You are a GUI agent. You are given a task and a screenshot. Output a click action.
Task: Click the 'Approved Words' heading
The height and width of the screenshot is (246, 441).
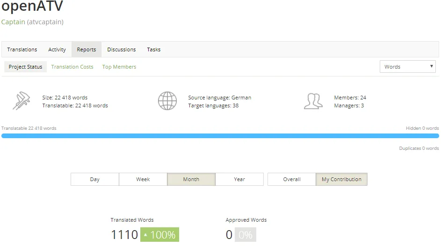pyautogui.click(x=246, y=220)
